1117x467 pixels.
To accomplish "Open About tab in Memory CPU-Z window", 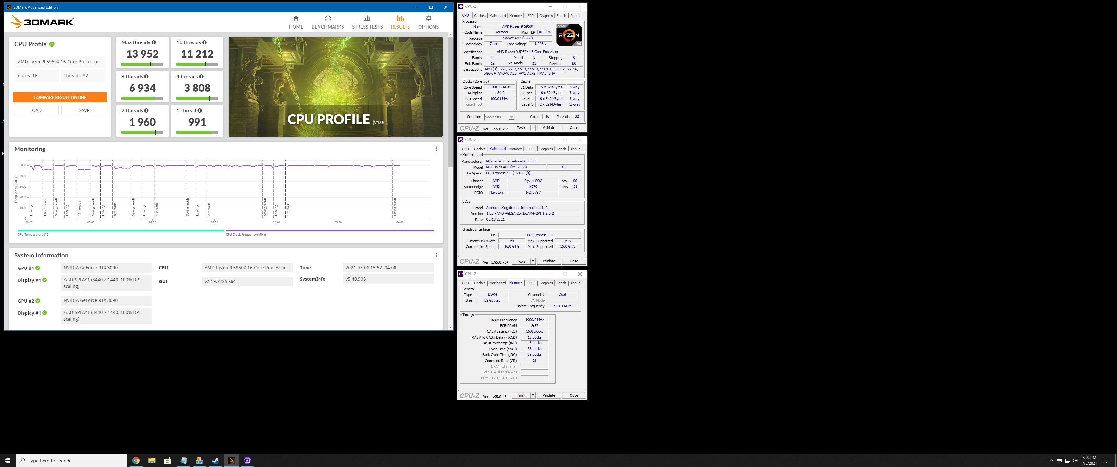I will pos(575,283).
